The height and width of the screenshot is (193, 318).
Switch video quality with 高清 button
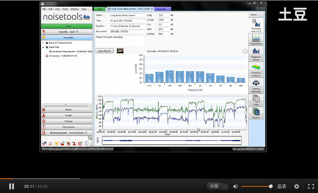[282, 186]
